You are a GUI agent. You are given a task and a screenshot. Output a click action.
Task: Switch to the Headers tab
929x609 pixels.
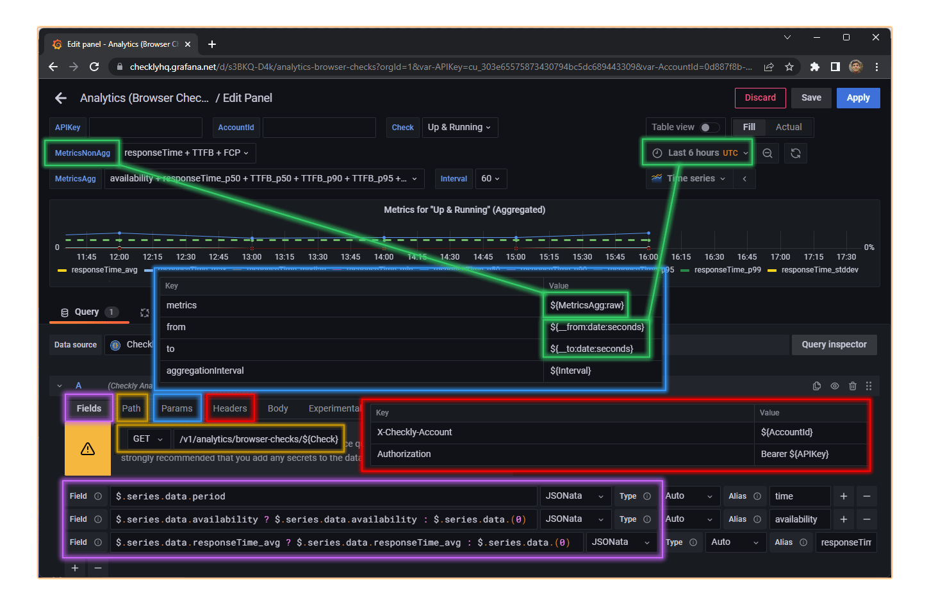pyautogui.click(x=230, y=408)
